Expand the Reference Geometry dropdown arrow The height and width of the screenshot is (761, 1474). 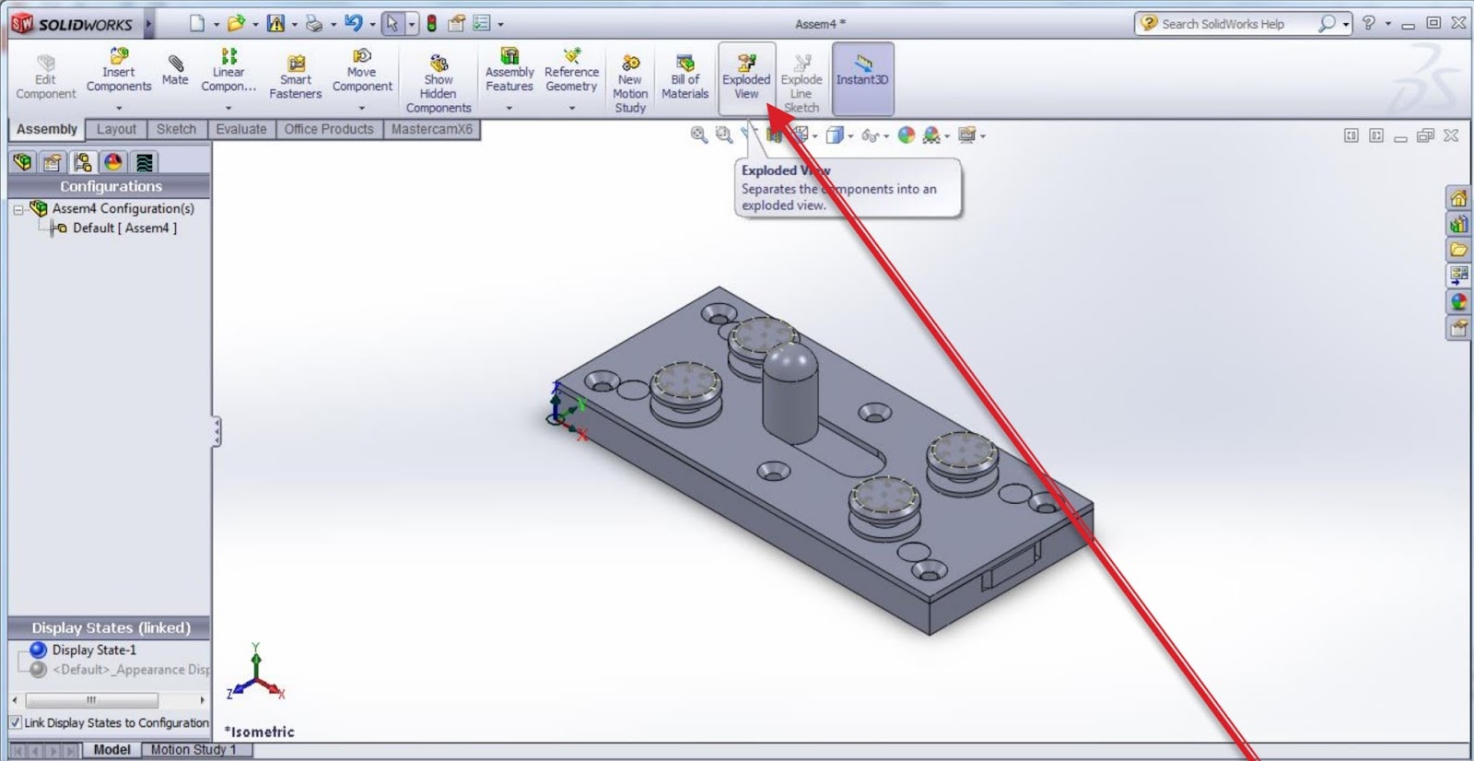571,109
